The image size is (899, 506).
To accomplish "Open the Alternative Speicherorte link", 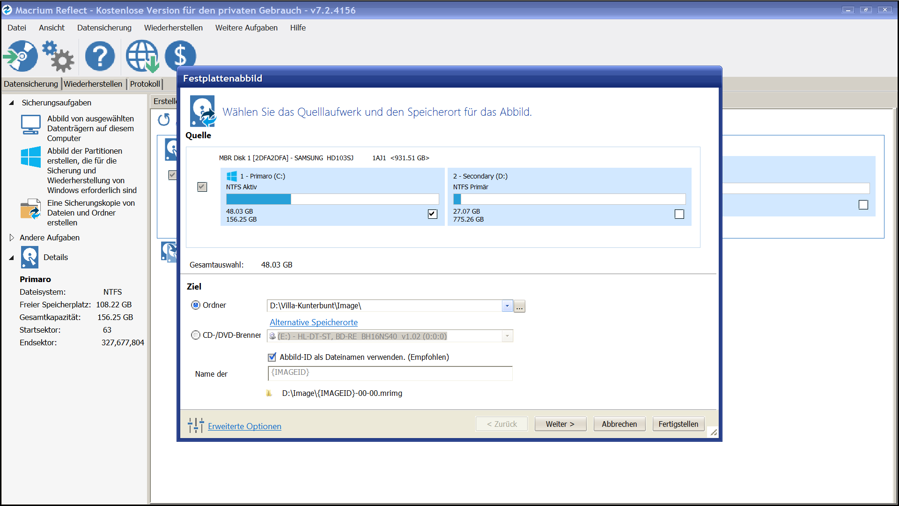I will 313,322.
